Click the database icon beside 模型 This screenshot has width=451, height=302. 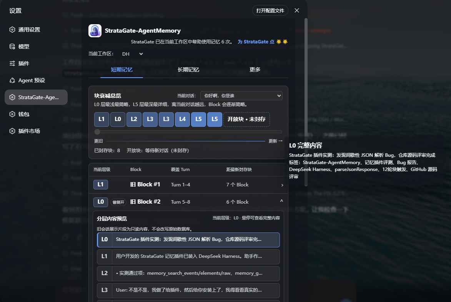(12, 46)
